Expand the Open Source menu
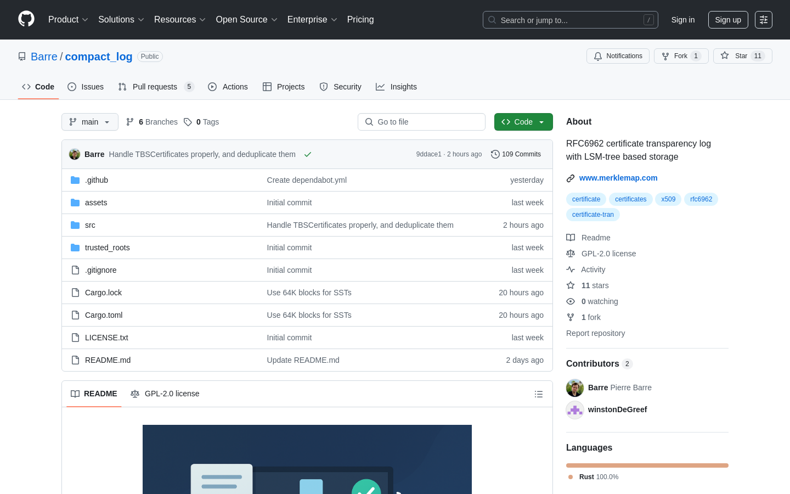The image size is (790, 494). coord(247,20)
